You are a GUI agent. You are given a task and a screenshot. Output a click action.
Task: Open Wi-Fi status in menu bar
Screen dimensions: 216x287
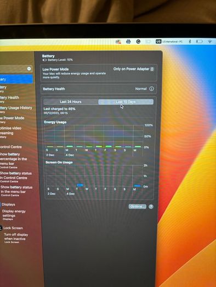210,42
